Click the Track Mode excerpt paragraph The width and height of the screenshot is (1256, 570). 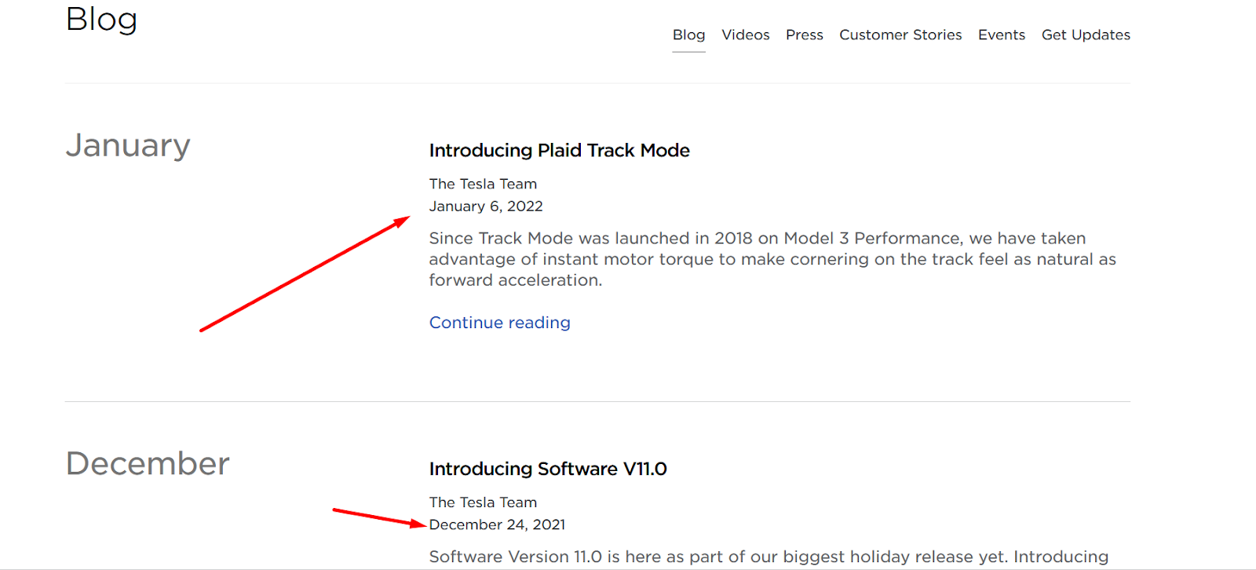(772, 259)
